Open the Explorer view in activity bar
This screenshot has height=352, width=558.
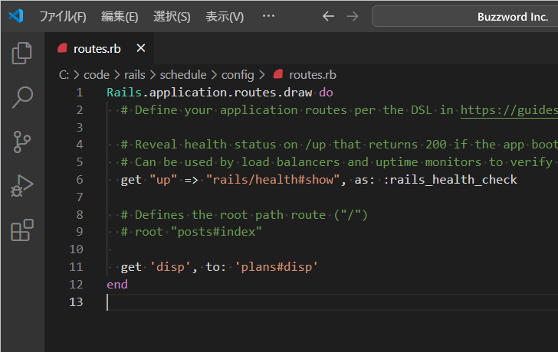pos(22,54)
